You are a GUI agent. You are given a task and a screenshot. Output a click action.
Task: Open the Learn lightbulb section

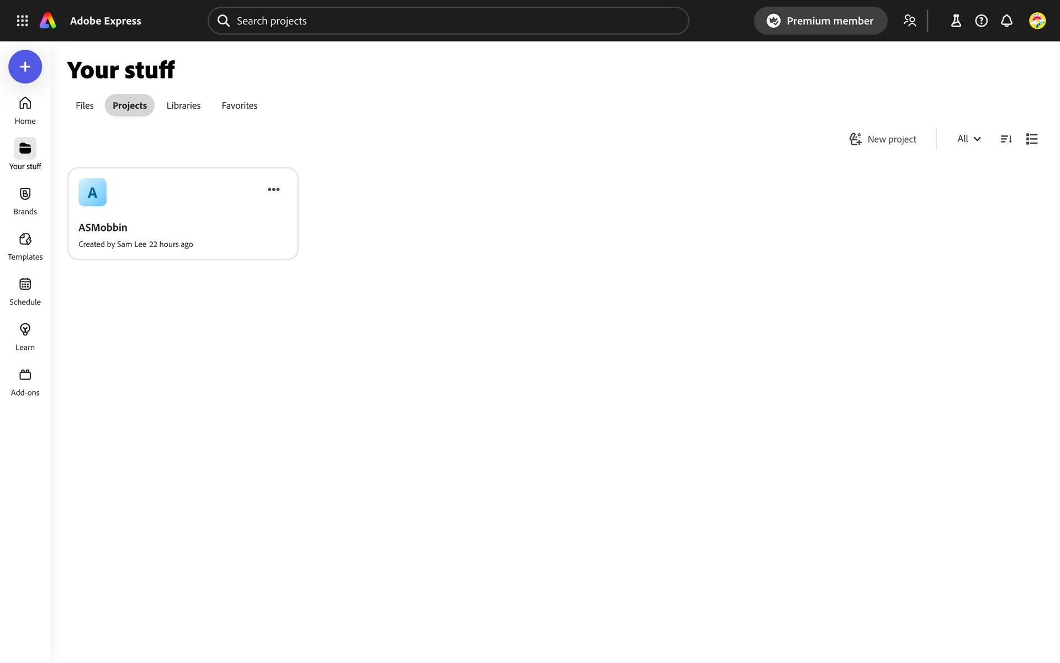25,336
